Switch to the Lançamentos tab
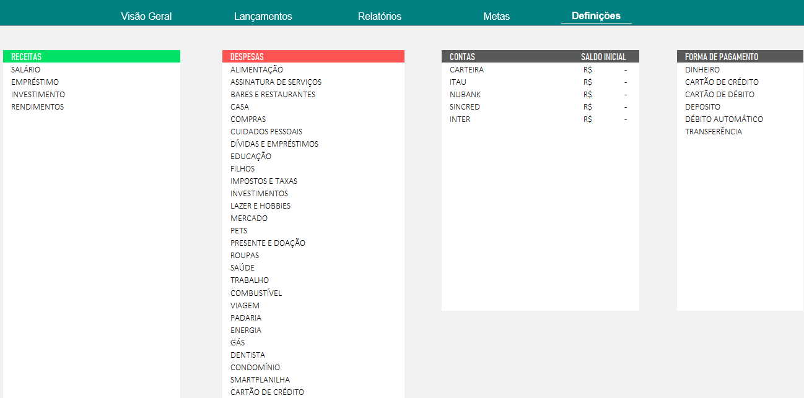Screen dimensions: 804x398 263,16
